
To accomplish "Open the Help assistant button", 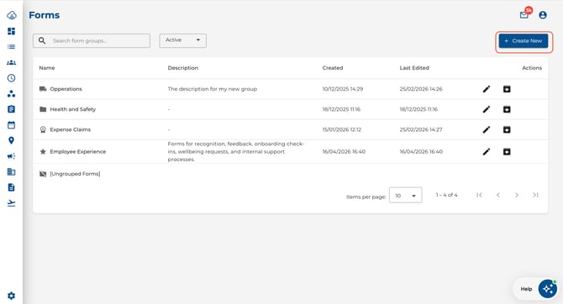I will coord(538,289).
